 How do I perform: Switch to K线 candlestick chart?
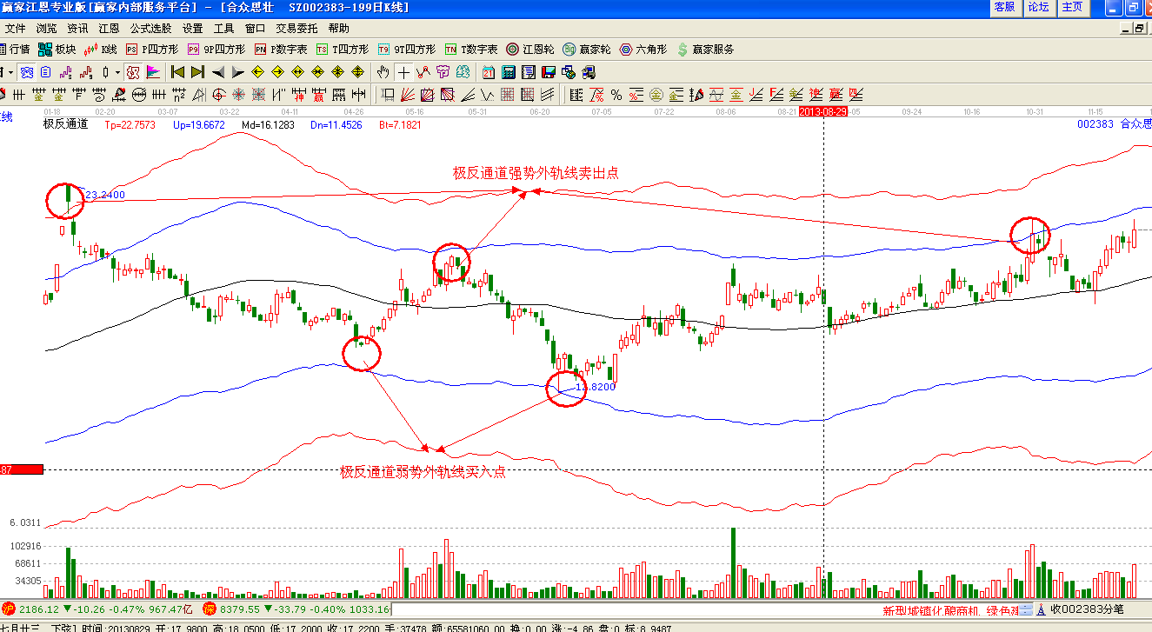(x=101, y=50)
